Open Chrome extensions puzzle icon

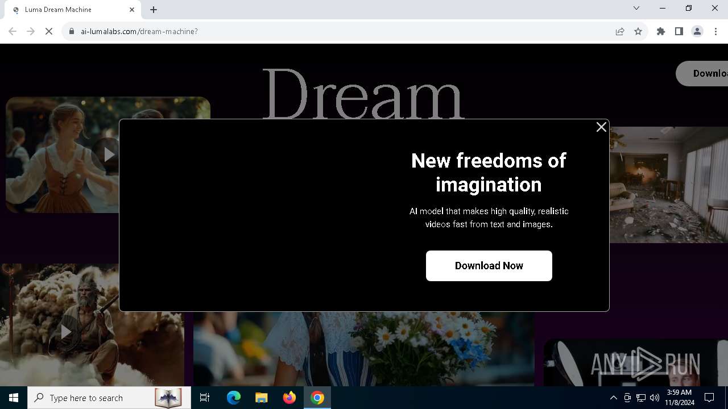click(x=661, y=31)
